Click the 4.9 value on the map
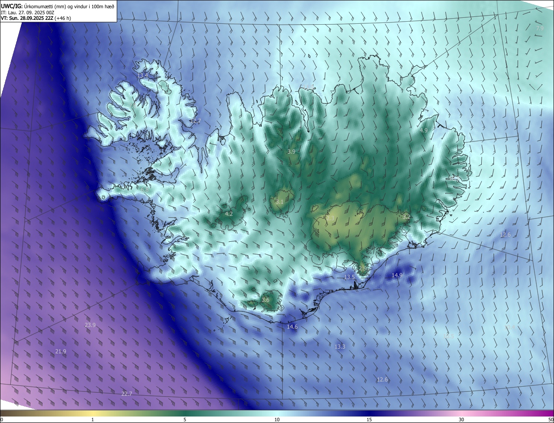 (x=424, y=130)
